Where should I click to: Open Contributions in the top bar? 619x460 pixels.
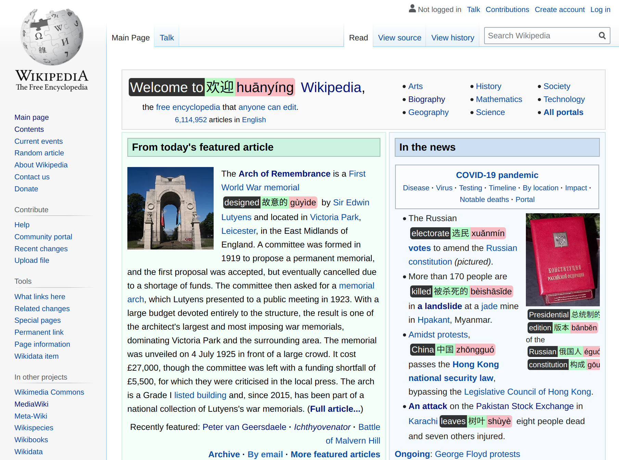(507, 10)
